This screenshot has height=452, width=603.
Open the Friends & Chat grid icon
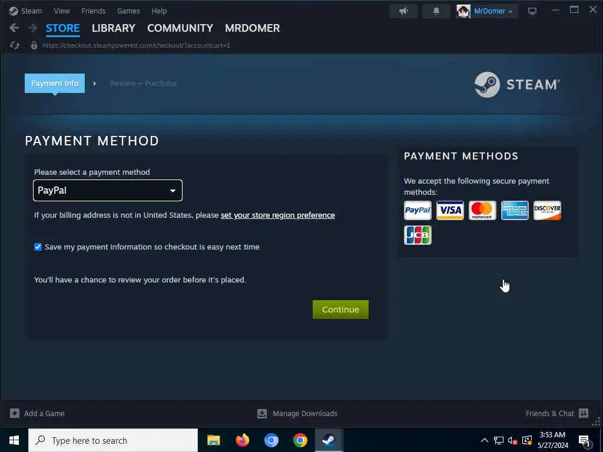click(584, 413)
